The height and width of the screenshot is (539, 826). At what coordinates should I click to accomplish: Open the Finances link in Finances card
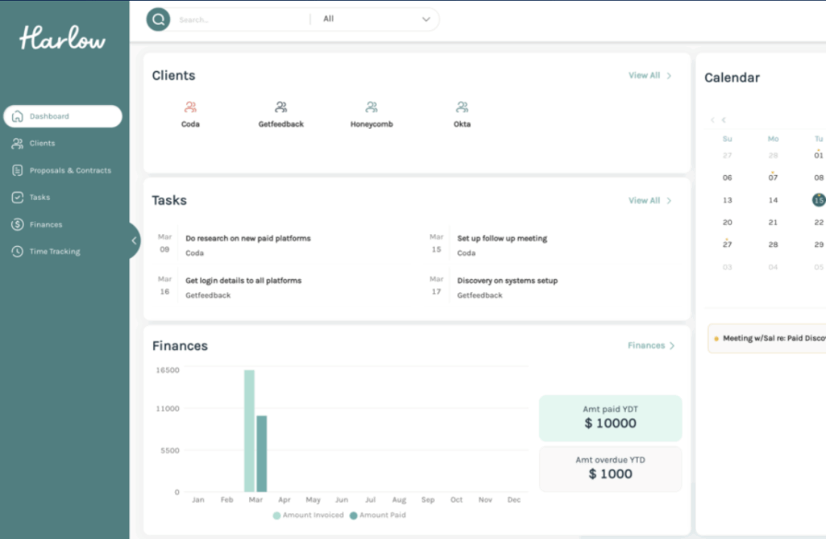646,345
